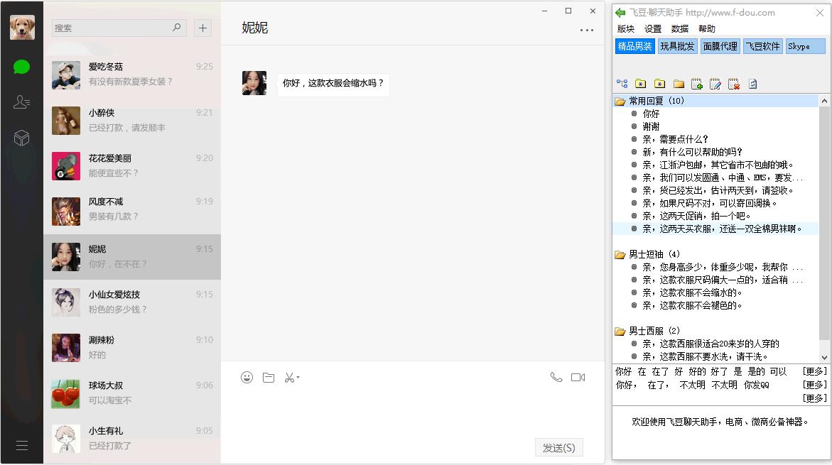Screen dimensions: 832x465
Task: Start a video call with 妮妮
Action: 580,377
